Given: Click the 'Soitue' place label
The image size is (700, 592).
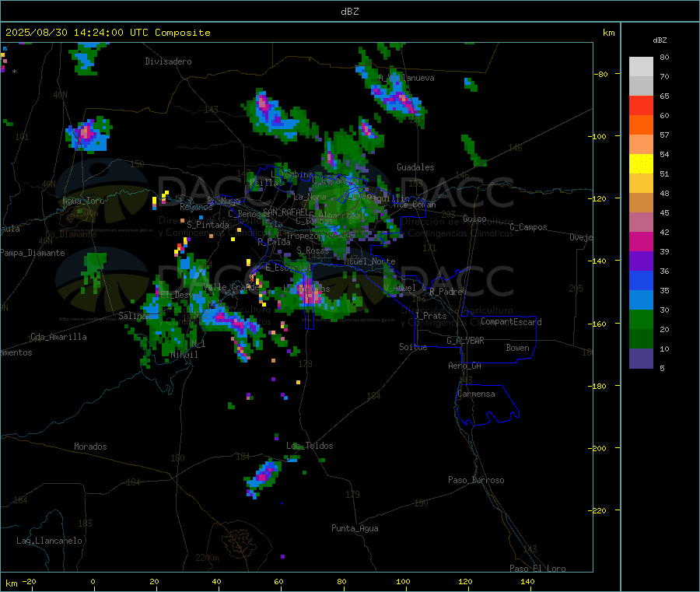Looking at the screenshot, I should 413,347.
